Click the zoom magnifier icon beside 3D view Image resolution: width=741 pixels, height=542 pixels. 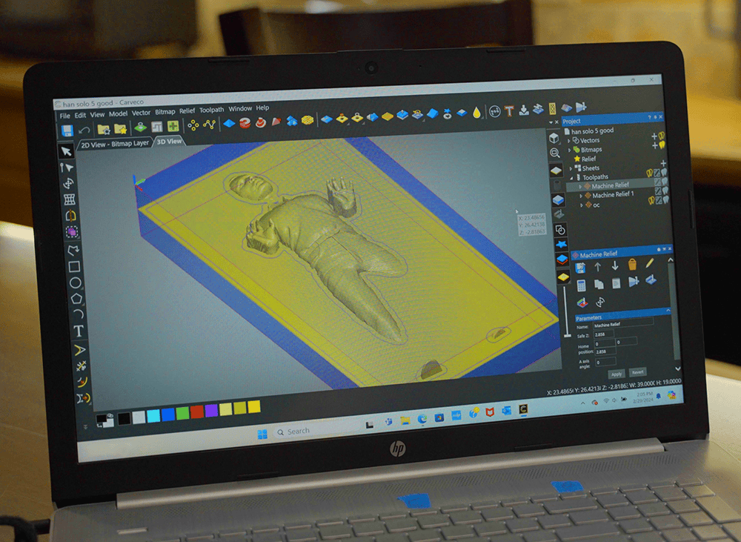[x=555, y=153]
